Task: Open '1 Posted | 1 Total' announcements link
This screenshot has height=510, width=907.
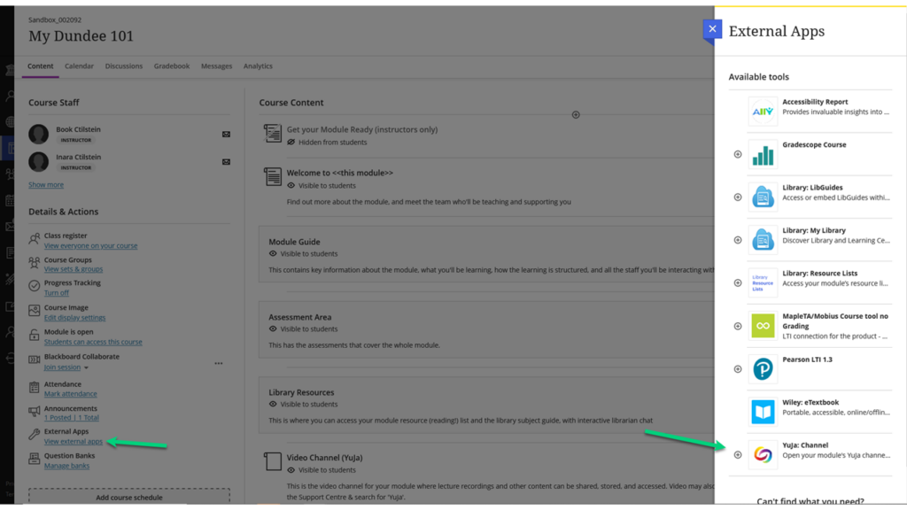Action: (72, 418)
